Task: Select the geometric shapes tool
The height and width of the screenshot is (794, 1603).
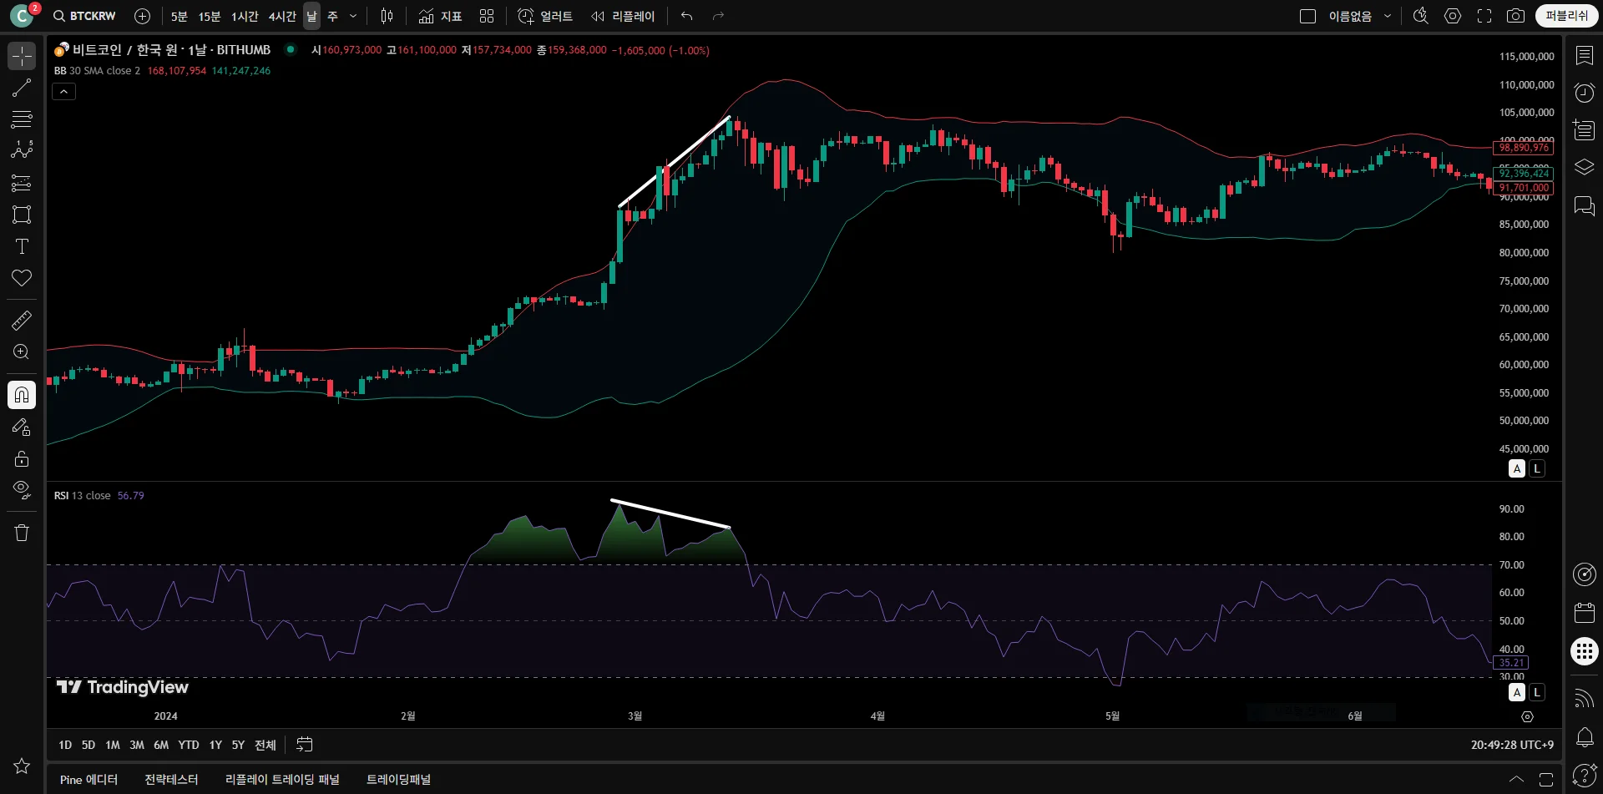Action: 22,215
